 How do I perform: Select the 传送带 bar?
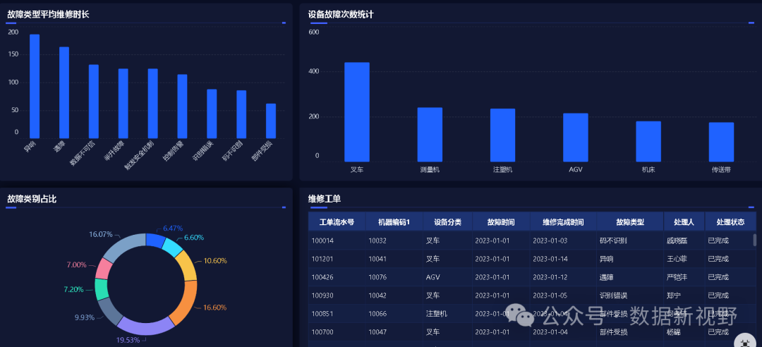pos(721,142)
